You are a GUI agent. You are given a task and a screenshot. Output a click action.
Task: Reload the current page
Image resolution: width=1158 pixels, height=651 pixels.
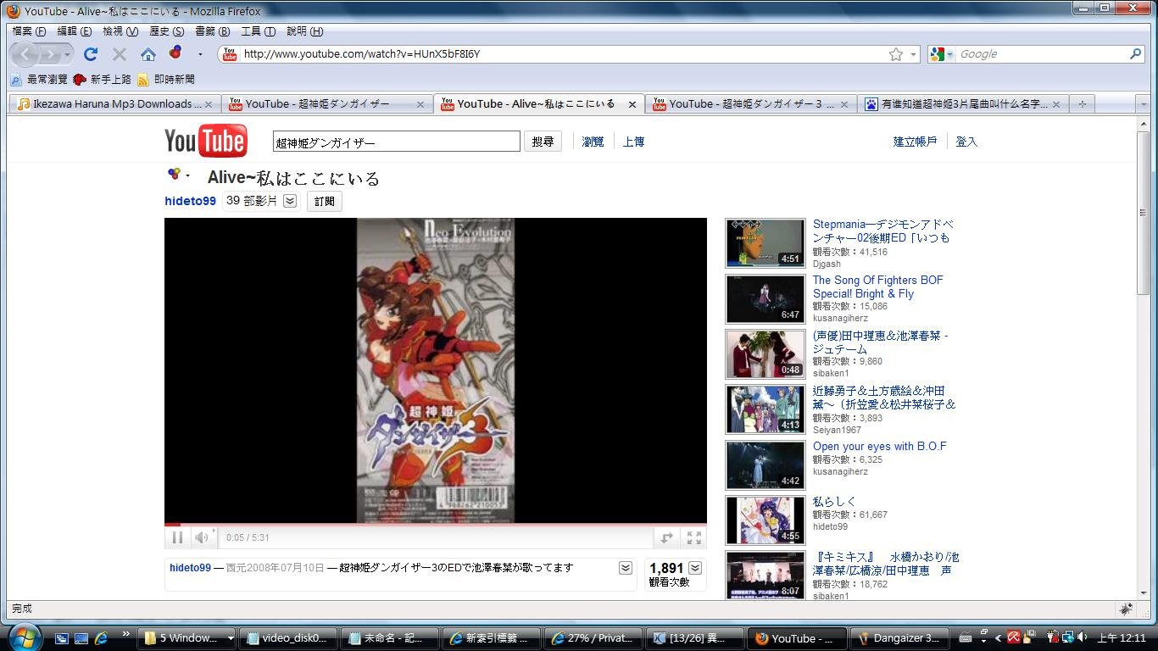coord(91,53)
